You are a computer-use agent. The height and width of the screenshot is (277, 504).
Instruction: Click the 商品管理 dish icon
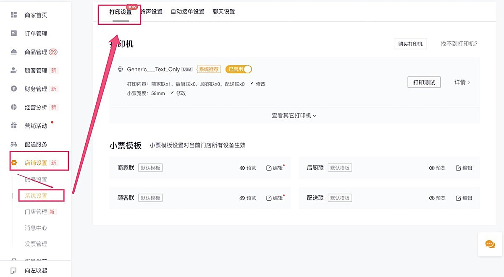14,52
